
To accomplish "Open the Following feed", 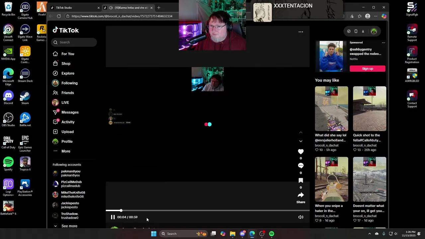I will coord(69,83).
